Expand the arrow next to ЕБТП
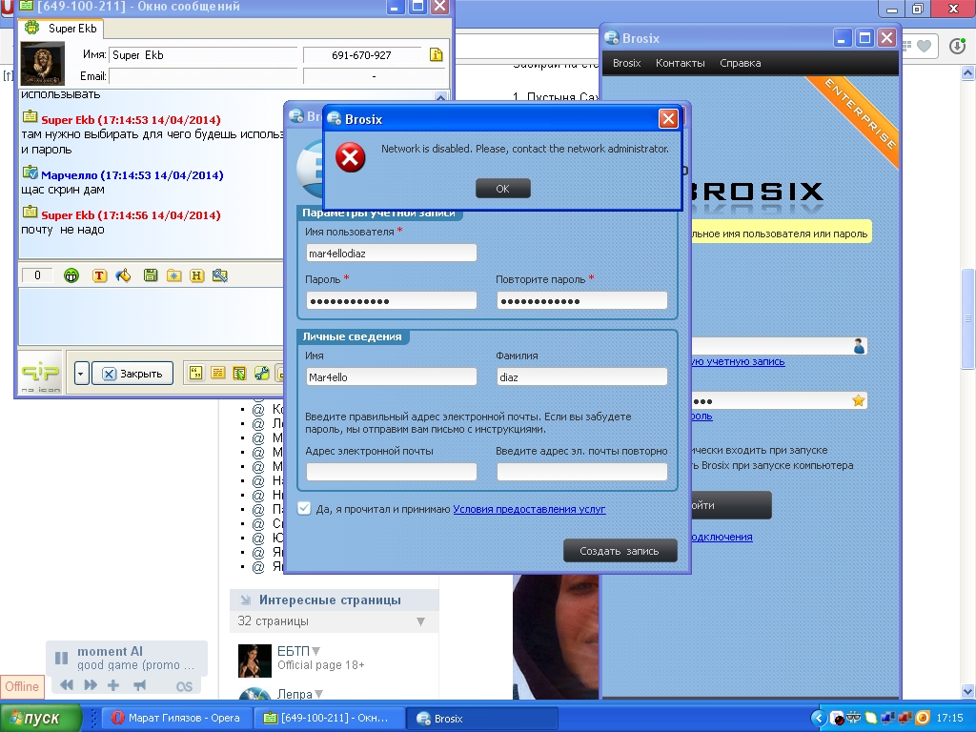The height and width of the screenshot is (732, 976). tap(316, 652)
